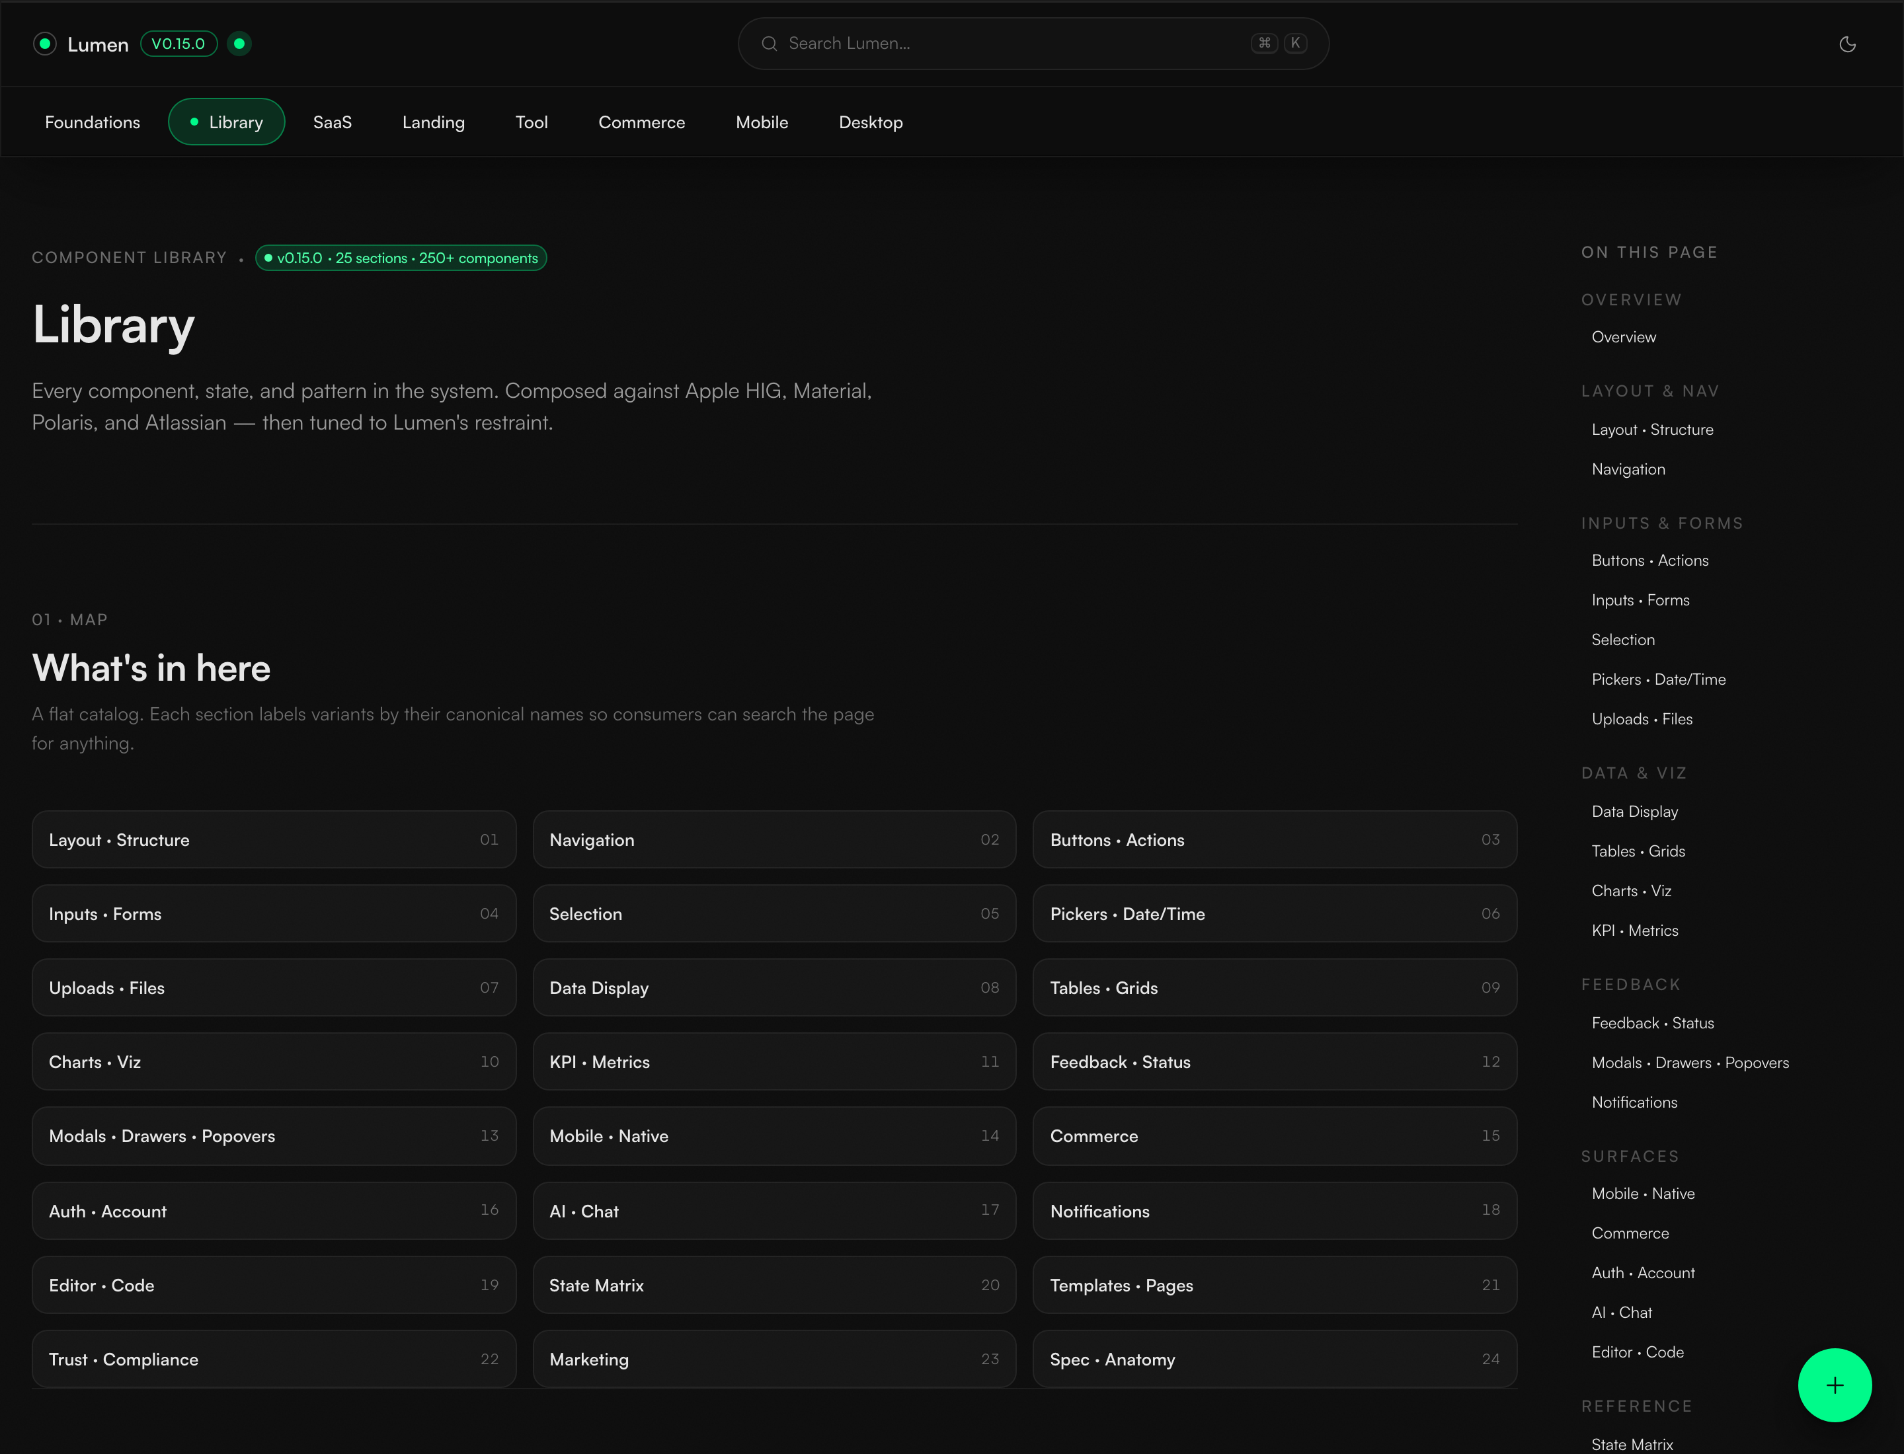
Task: Open the Templates · Pages card 21
Action: click(1275, 1285)
